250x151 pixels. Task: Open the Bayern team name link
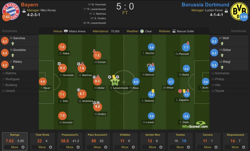[29, 5]
